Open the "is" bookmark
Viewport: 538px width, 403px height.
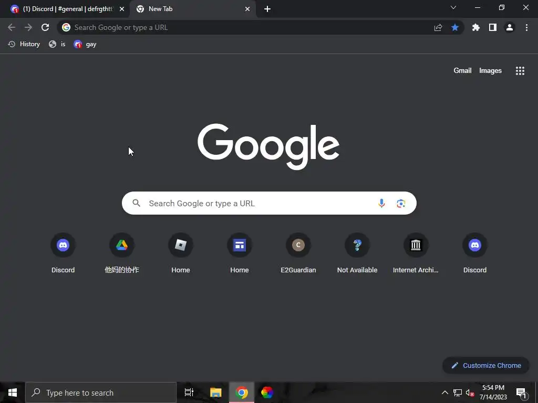[x=57, y=44]
